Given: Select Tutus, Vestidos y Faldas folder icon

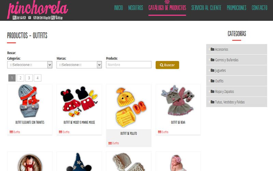Looking at the screenshot, I should pyautogui.click(x=212, y=102).
